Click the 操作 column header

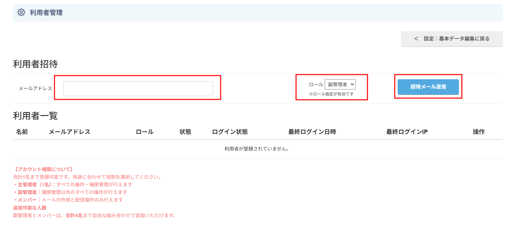point(478,132)
